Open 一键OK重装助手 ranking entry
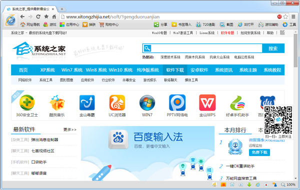This screenshot has height=190, width=300. click(x=240, y=166)
